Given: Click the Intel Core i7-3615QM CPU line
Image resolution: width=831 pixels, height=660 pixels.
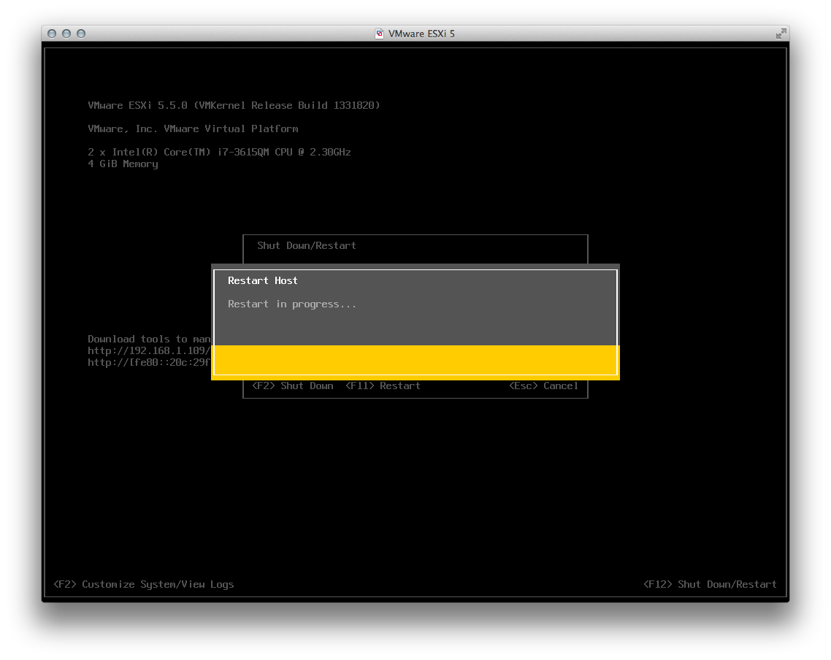Looking at the screenshot, I should (x=219, y=152).
